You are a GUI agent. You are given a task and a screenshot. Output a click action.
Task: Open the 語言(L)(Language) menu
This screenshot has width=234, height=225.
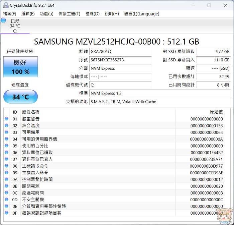click(142, 14)
